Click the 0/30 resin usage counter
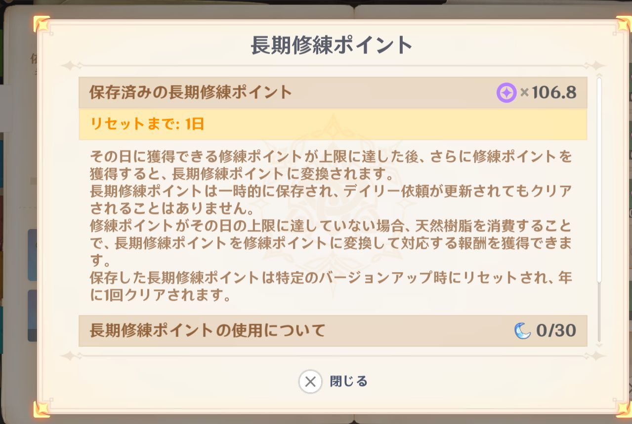 [556, 330]
